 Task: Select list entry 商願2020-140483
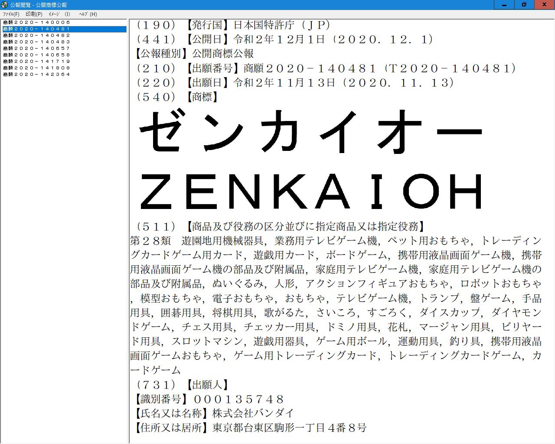point(36,42)
